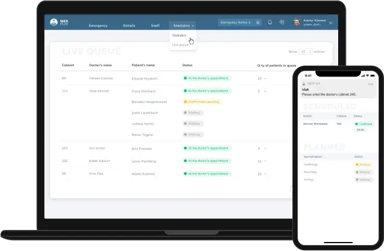Open the notifications bell icon
Viewport: 384px width, 251px height.
(270, 22)
